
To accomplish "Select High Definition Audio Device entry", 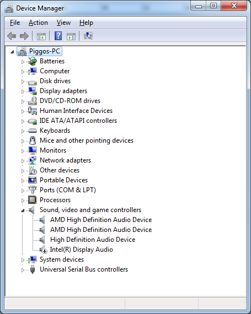I will [93, 240].
